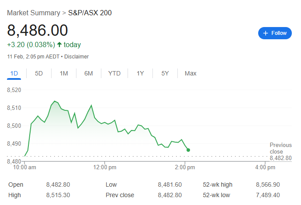Click the plus icon in Follow button

tap(266, 33)
